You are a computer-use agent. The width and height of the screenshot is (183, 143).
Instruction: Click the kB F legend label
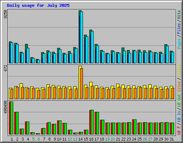pyautogui.click(x=179, y=130)
